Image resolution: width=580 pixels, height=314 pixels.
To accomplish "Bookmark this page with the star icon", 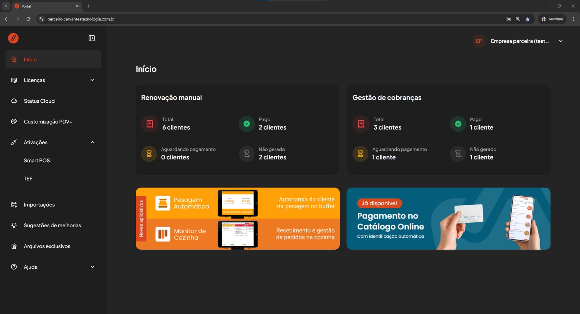I will pyautogui.click(x=527, y=19).
